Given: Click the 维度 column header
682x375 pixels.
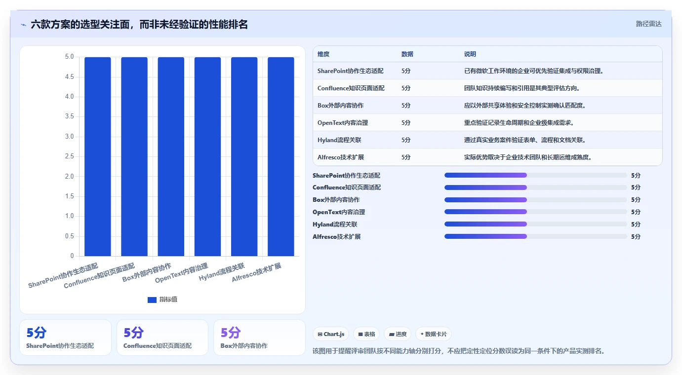Looking at the screenshot, I should click(x=323, y=54).
